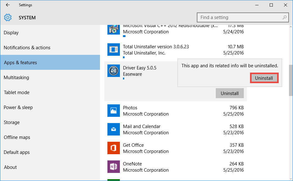Select the Photos app name
The image size is (293, 181).
[130, 108]
